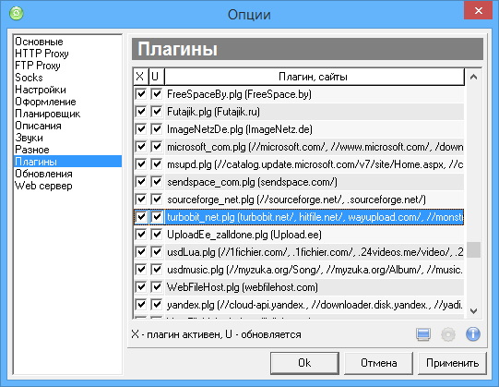The width and height of the screenshot is (499, 387).
Task: Click the Отмена button
Action: coord(379,363)
